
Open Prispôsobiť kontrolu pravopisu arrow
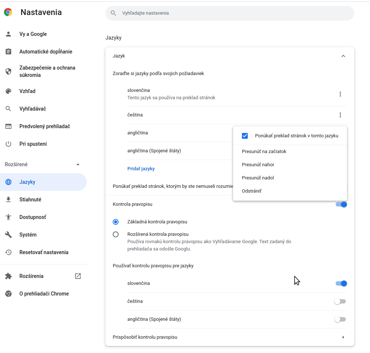click(x=343, y=337)
